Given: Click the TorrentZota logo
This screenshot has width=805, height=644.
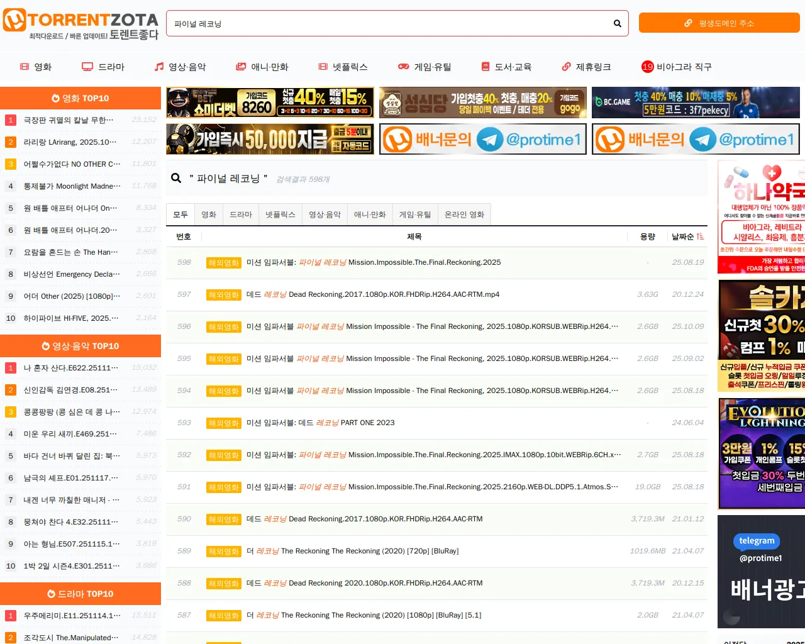Looking at the screenshot, I should (x=80, y=25).
